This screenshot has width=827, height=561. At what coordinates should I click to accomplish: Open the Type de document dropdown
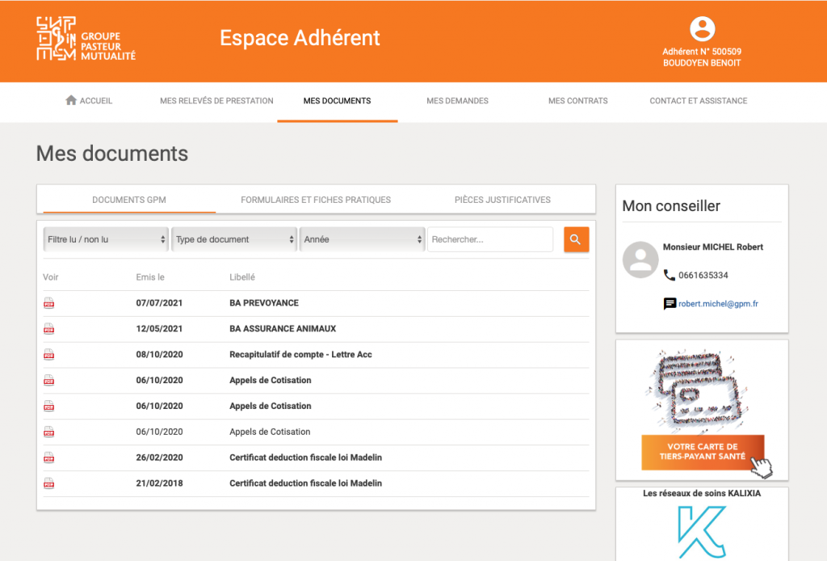coord(234,239)
